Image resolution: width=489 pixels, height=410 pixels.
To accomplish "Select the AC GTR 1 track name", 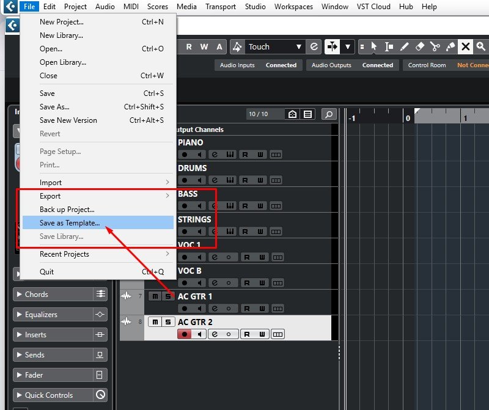I will pos(195,296).
